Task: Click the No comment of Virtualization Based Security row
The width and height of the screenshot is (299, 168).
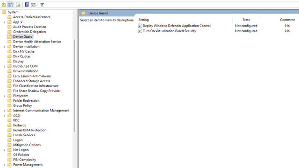Action: pos(287,31)
